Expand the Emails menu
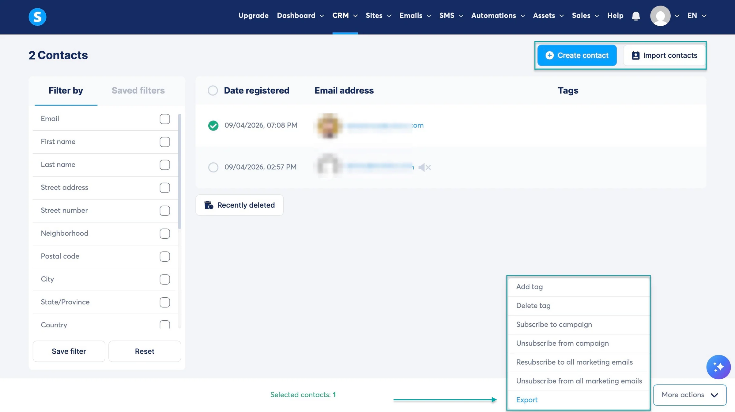 click(415, 15)
